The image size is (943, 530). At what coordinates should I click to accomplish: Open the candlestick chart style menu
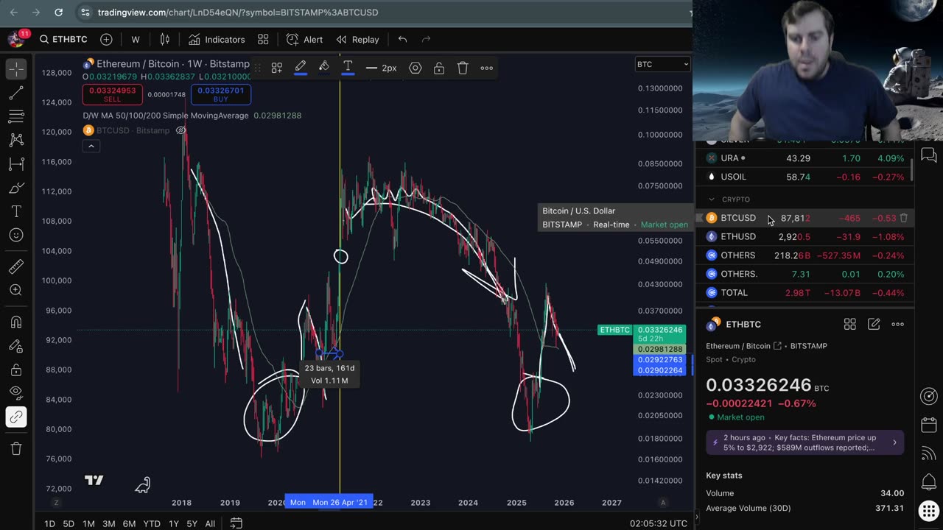[x=165, y=39]
